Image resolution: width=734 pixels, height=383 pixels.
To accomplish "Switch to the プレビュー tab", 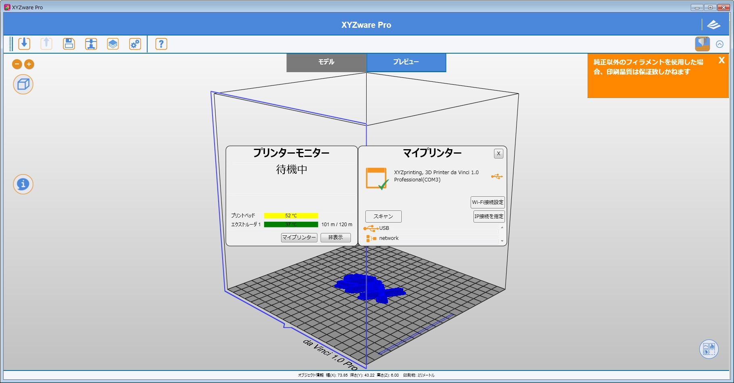I will click(406, 62).
